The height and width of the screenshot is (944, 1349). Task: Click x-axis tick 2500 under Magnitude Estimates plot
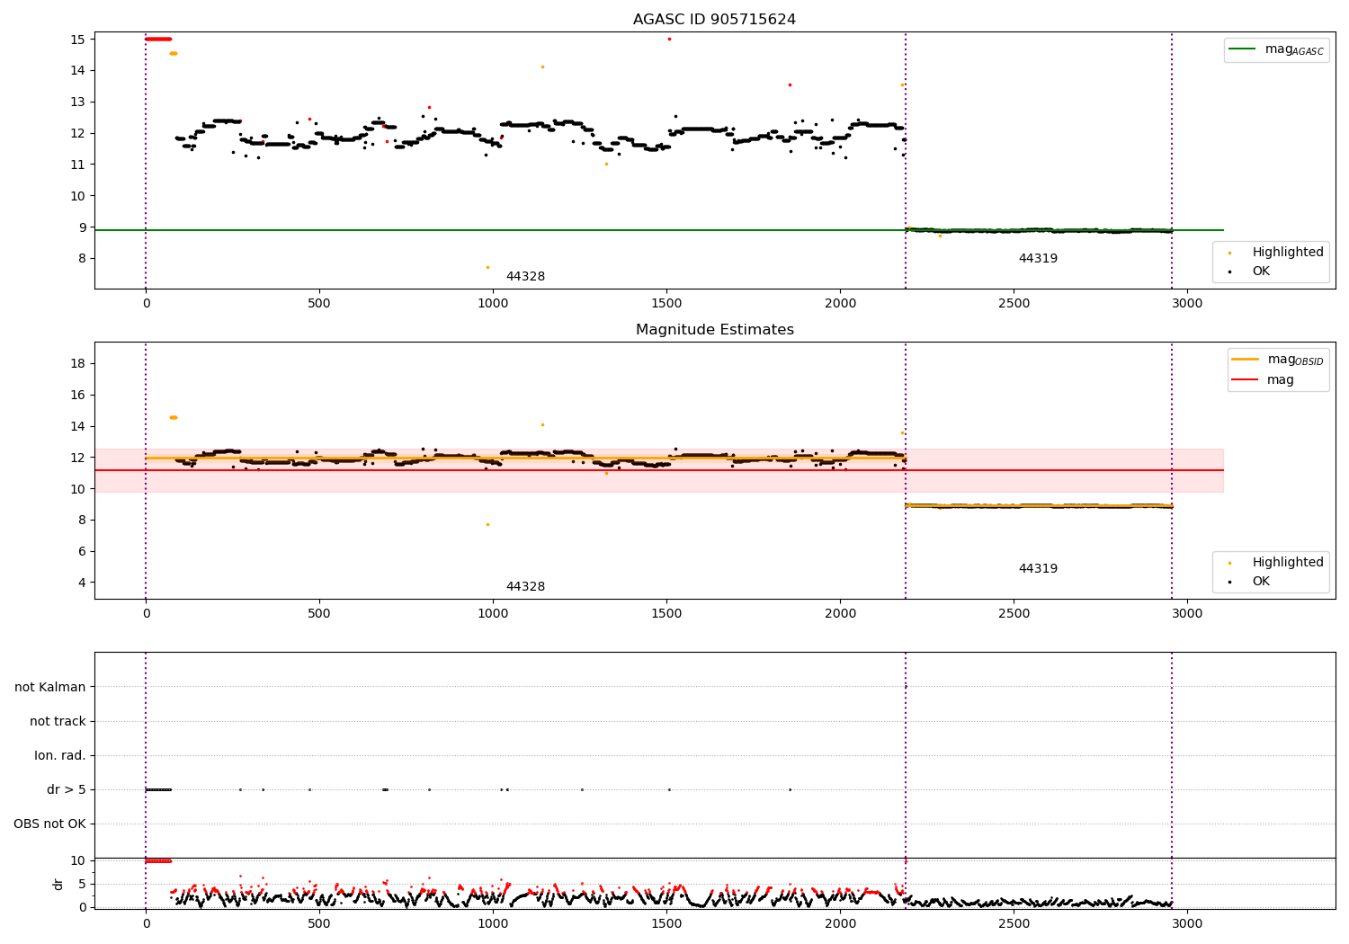1014,613
